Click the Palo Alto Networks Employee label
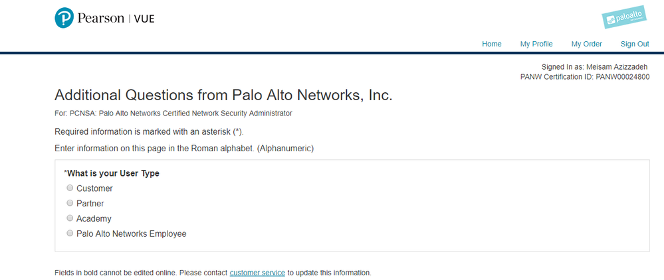 132,234
